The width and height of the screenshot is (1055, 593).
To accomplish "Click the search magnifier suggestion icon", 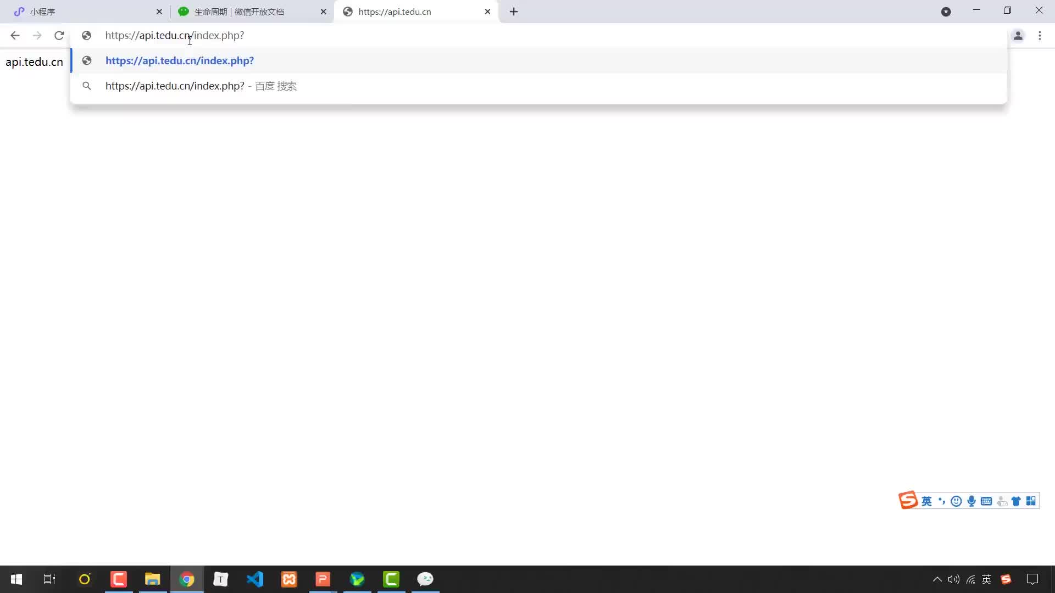I will 86,86.
